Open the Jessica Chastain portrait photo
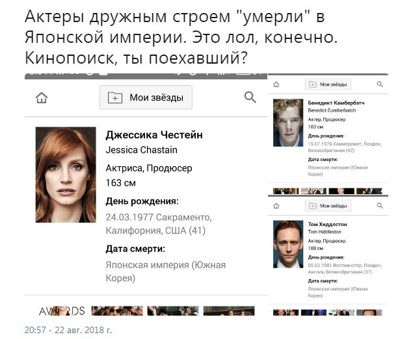The image size is (415, 339). (x=66, y=175)
